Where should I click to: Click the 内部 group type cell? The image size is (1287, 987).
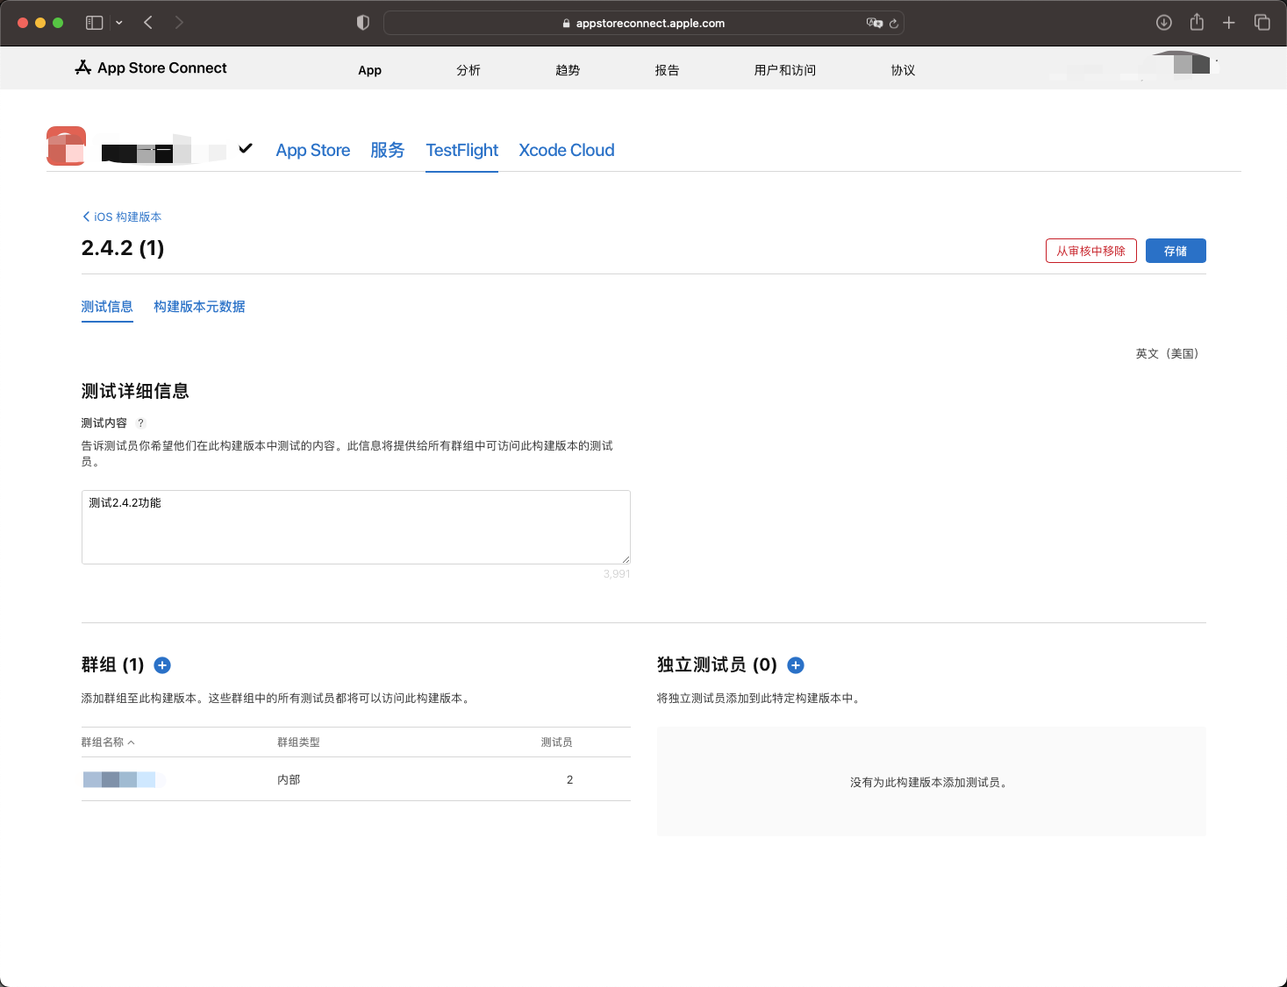(289, 780)
